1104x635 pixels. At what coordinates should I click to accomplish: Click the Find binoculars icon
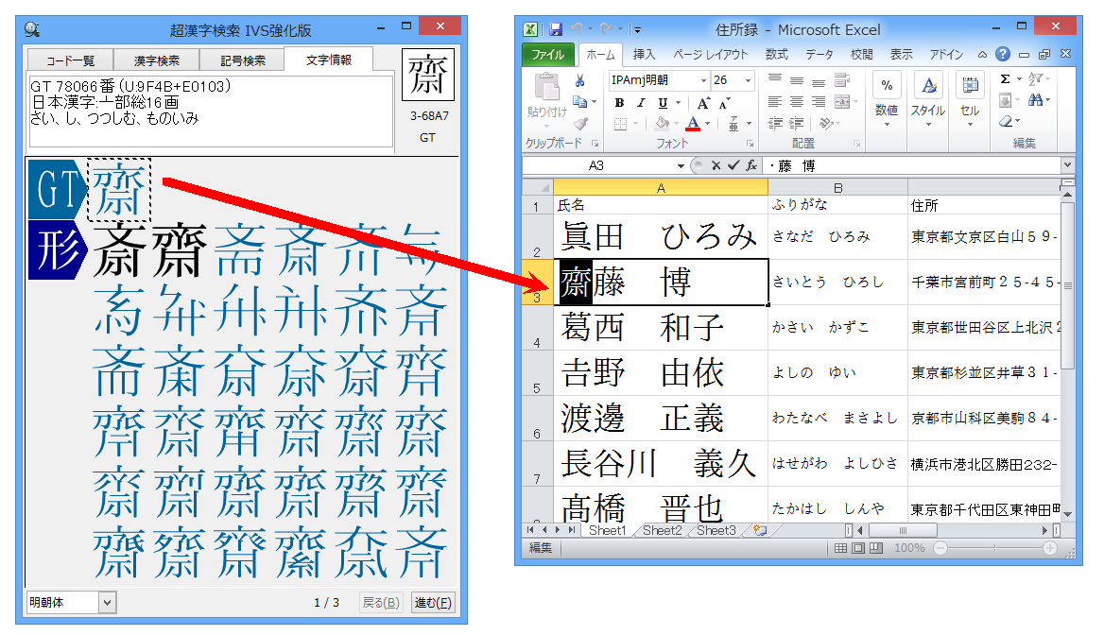click(x=1036, y=100)
